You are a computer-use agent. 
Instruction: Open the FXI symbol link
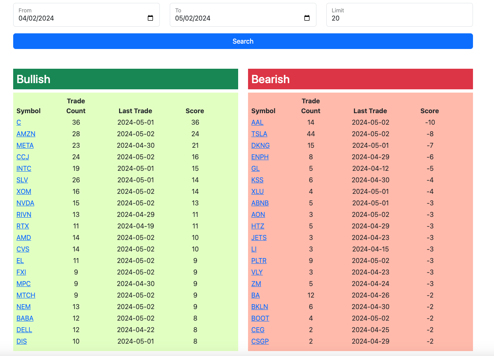click(x=21, y=272)
